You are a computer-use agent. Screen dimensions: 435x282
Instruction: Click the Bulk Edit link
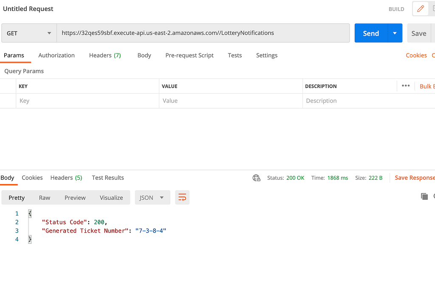(x=427, y=87)
